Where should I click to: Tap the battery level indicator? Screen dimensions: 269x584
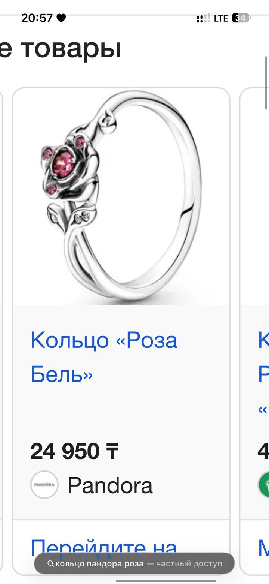pos(241,18)
